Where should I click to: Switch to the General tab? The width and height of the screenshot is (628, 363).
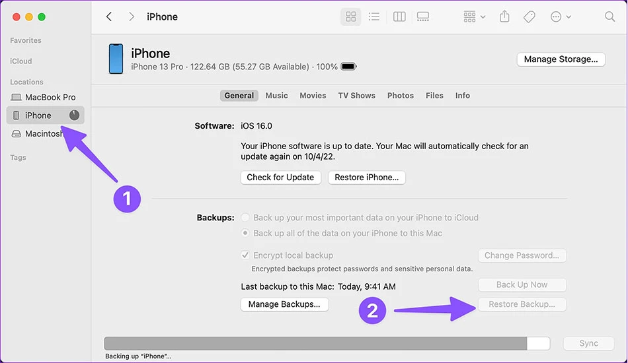click(239, 96)
